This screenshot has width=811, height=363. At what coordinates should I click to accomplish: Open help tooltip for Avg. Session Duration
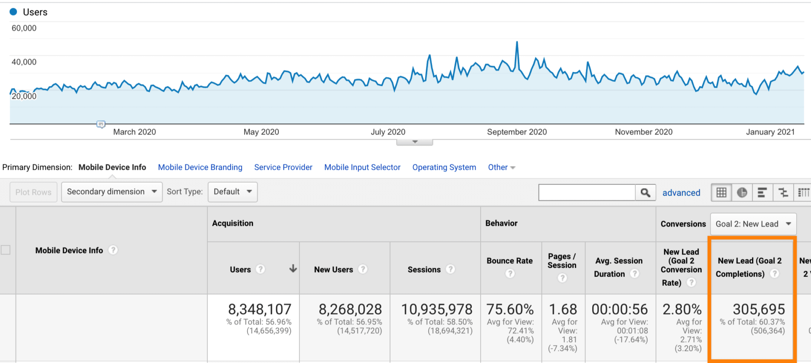tap(634, 274)
